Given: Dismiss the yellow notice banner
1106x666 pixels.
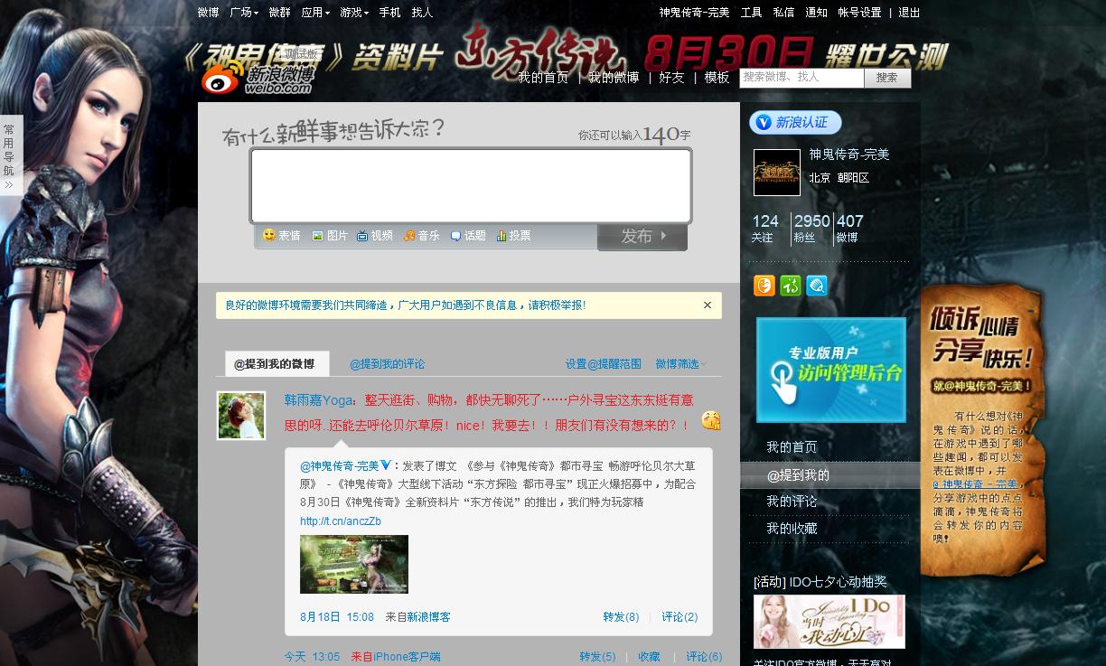Looking at the screenshot, I should 708,305.
